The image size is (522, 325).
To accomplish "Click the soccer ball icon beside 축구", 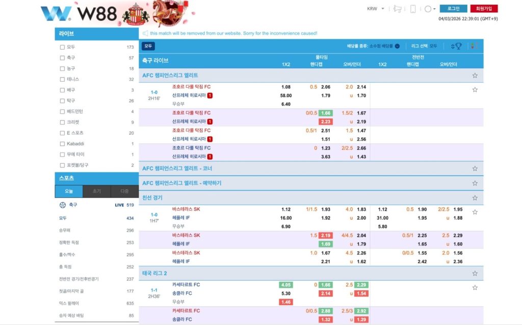I will click(63, 205).
